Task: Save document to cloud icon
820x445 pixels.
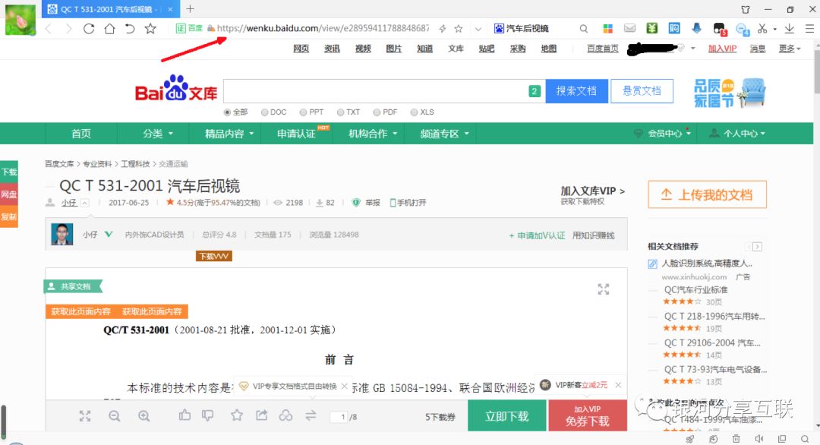Action: coord(285,415)
